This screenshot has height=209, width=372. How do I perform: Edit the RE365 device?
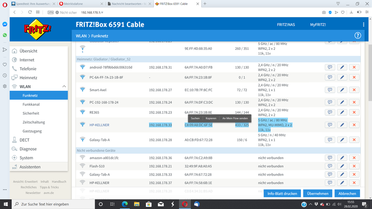tap(342, 112)
